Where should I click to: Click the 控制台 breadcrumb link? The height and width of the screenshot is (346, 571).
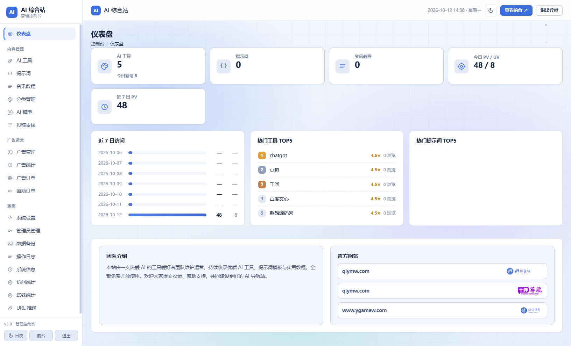pos(98,44)
